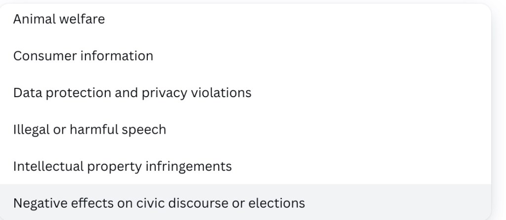Screen dimensions: 506x220
Task: Choose Consumer information from the list
Action: [x=83, y=56]
